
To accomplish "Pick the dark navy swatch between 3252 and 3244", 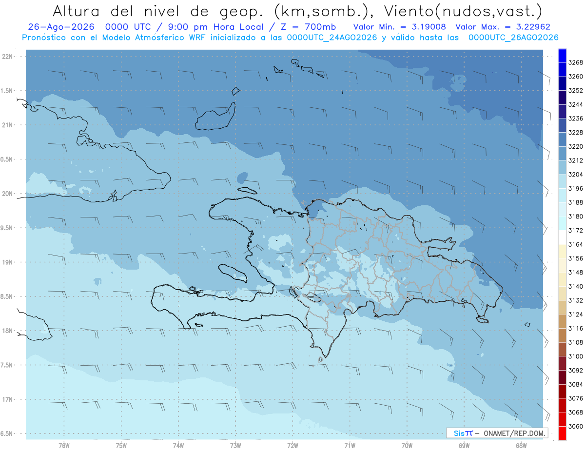I will pos(562,98).
